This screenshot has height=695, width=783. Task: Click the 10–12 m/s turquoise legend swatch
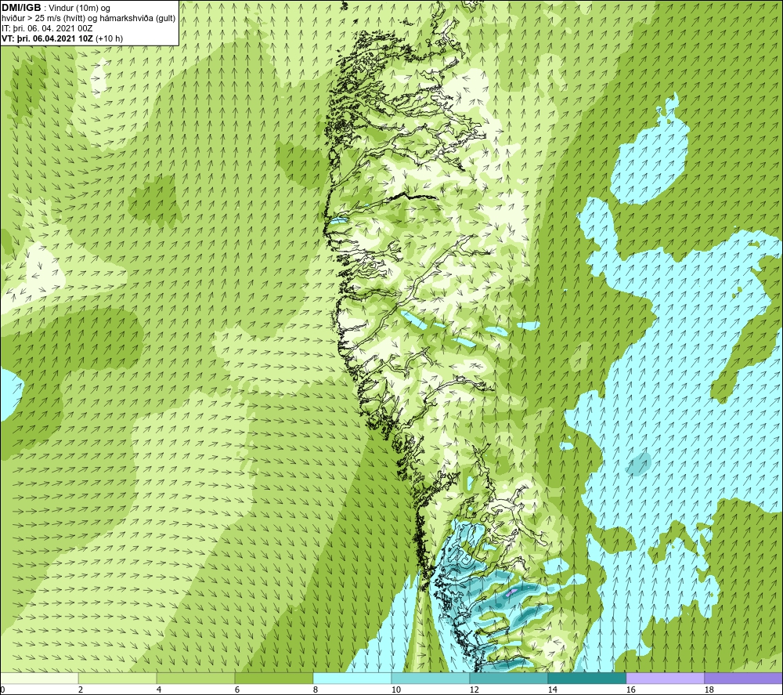coord(431,678)
